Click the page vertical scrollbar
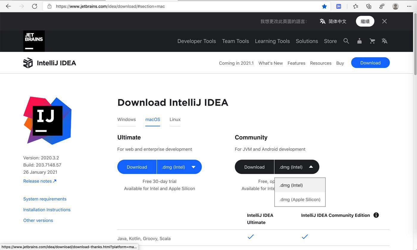The height and width of the screenshot is (250, 417). 415,44
